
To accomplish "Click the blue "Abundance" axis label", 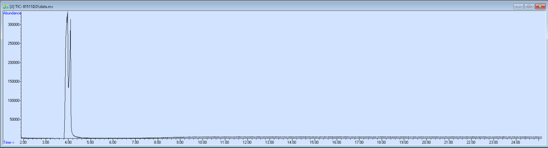I will click(12, 13).
